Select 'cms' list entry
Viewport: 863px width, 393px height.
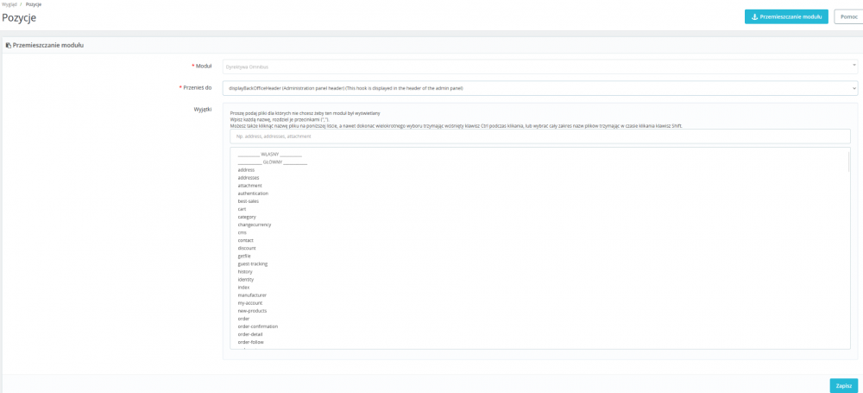coord(243,232)
